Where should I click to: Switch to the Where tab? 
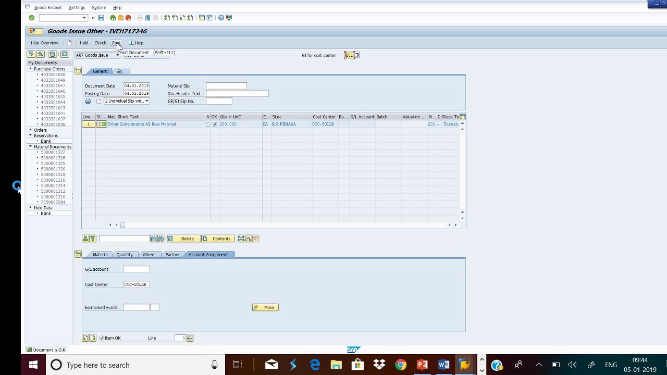(x=149, y=255)
